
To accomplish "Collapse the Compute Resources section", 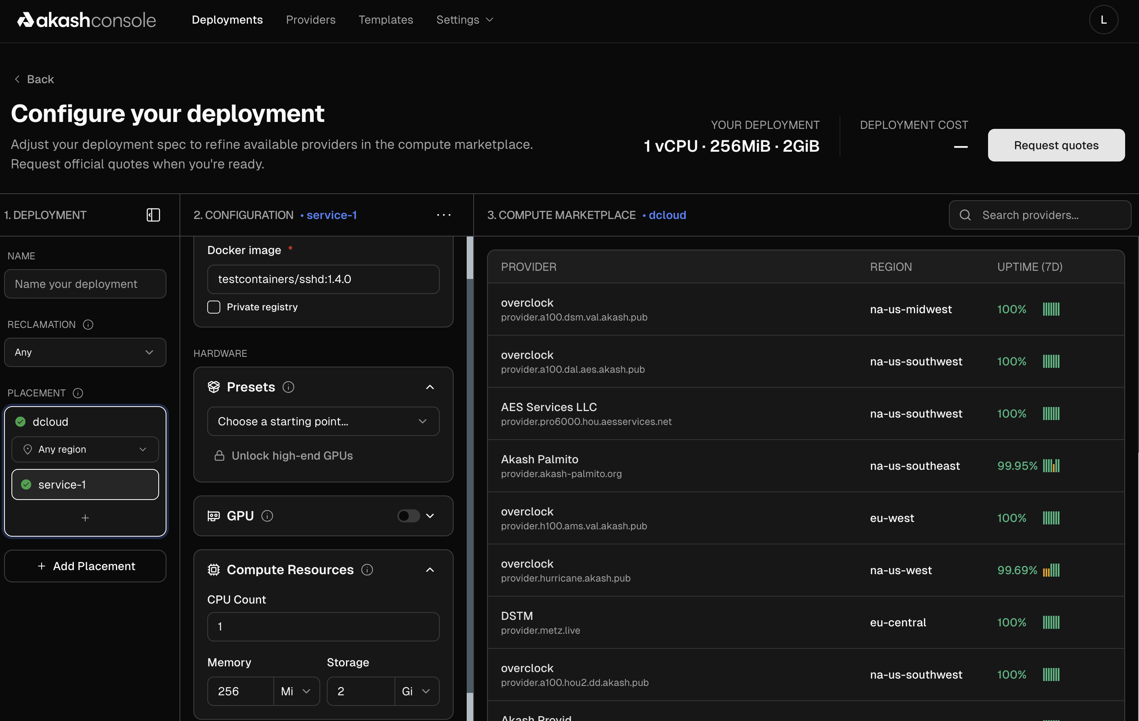I will (430, 570).
